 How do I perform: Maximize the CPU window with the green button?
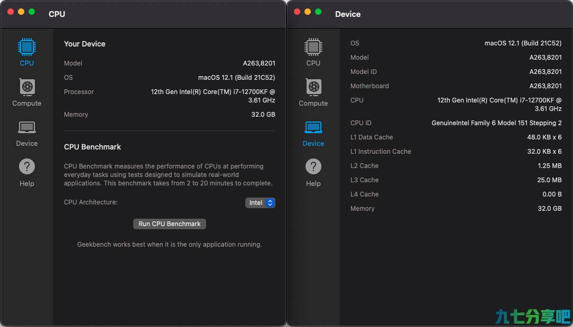pos(32,12)
